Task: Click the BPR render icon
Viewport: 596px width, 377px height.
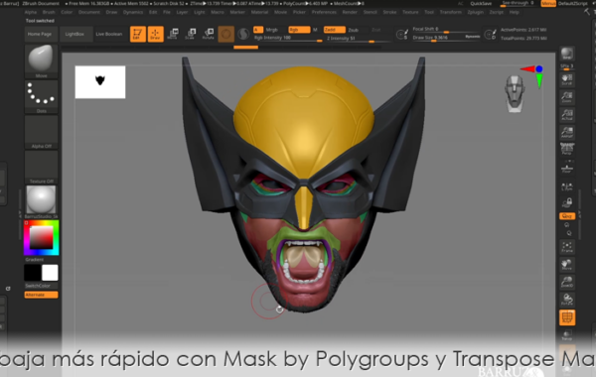Action: click(x=567, y=54)
